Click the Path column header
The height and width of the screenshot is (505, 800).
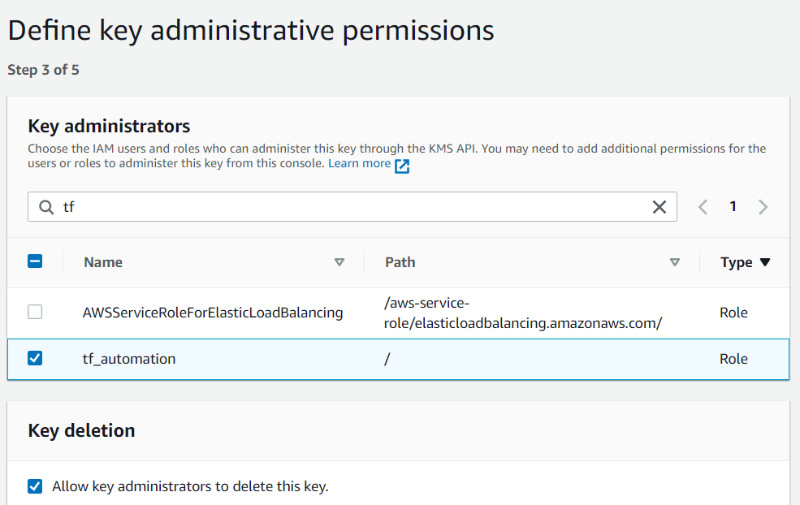point(400,262)
